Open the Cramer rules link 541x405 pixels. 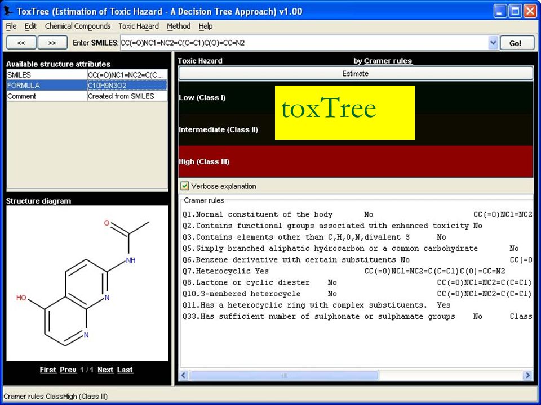tap(388, 61)
